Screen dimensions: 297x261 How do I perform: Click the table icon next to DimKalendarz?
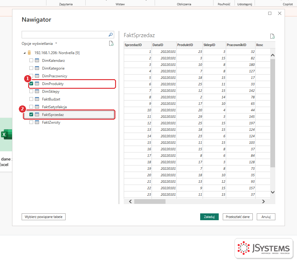click(37, 60)
